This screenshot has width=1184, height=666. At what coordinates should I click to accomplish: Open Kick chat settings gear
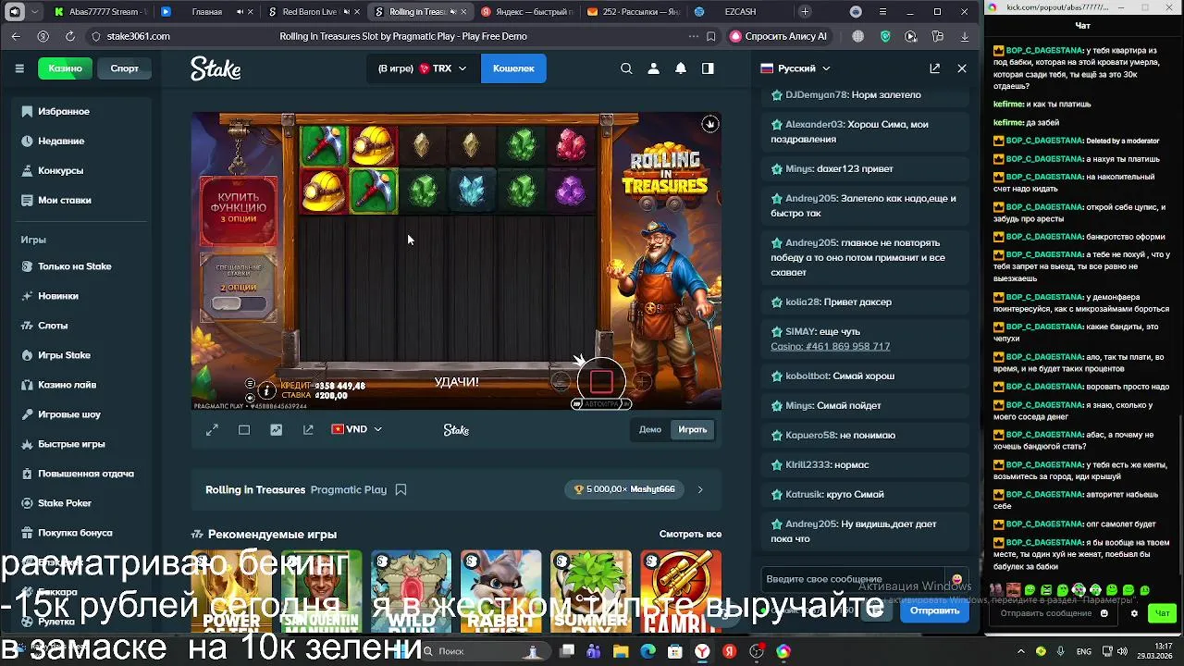(x=1134, y=613)
